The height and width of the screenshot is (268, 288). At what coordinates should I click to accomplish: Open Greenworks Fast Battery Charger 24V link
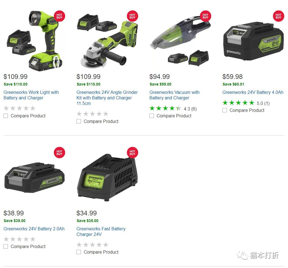click(x=101, y=232)
